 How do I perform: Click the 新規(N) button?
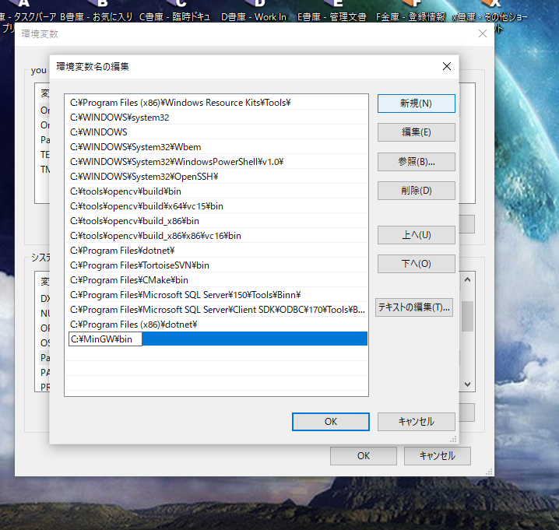pyautogui.click(x=416, y=104)
